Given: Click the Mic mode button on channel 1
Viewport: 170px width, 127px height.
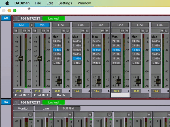Looking at the screenshot, I should (22, 25).
